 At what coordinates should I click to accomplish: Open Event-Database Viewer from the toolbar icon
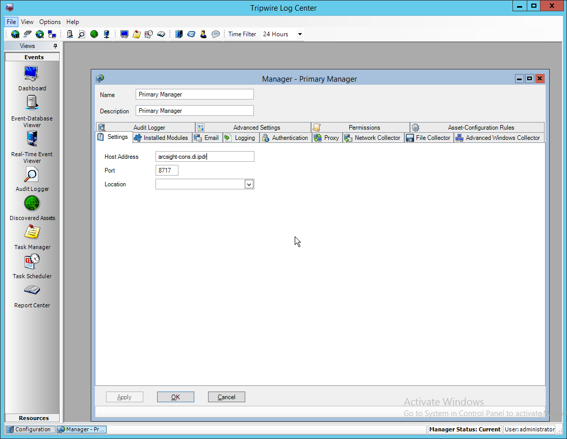[x=69, y=34]
